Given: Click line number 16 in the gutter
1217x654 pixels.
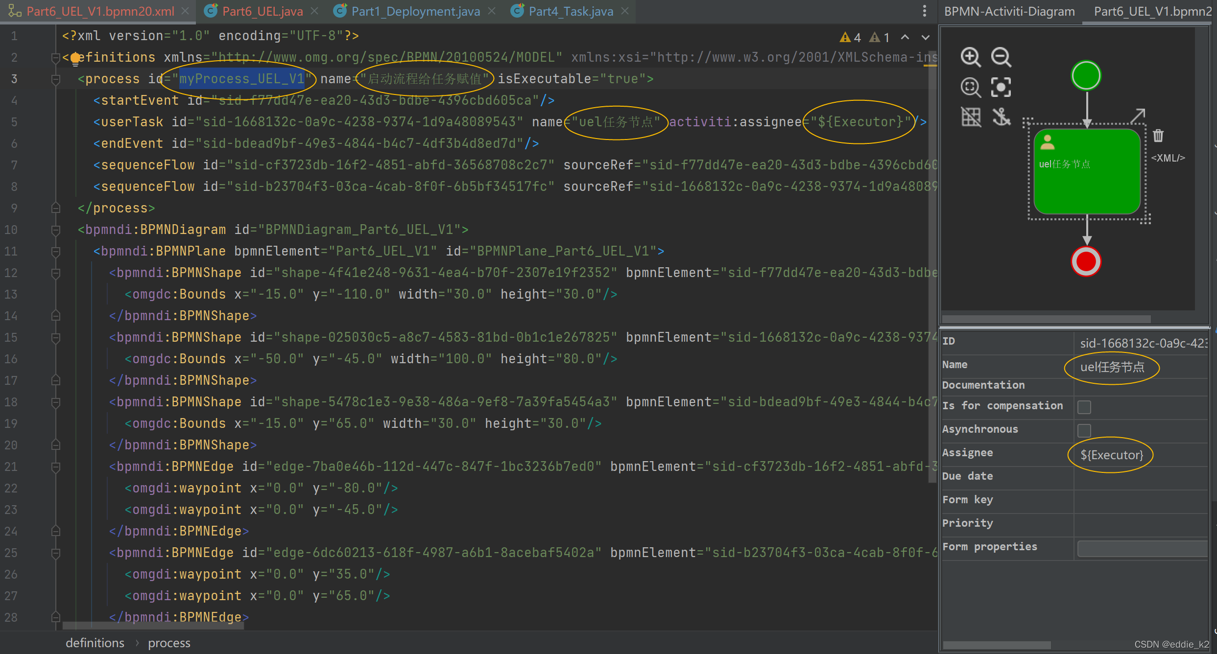Looking at the screenshot, I should (11, 359).
